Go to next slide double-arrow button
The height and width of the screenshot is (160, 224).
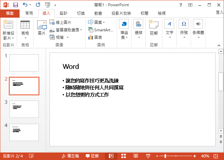(221, 142)
